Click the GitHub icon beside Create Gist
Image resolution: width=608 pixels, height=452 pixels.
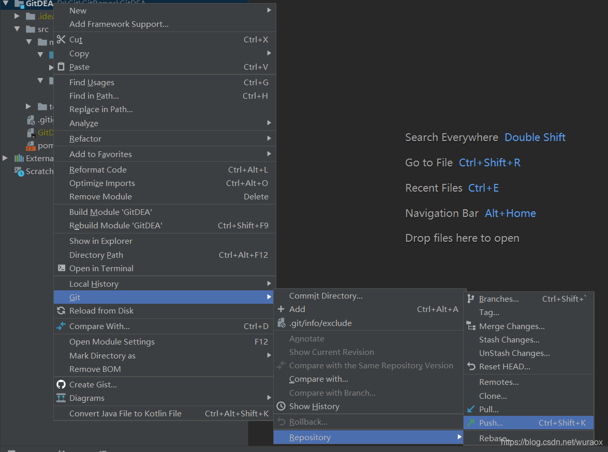(61, 384)
